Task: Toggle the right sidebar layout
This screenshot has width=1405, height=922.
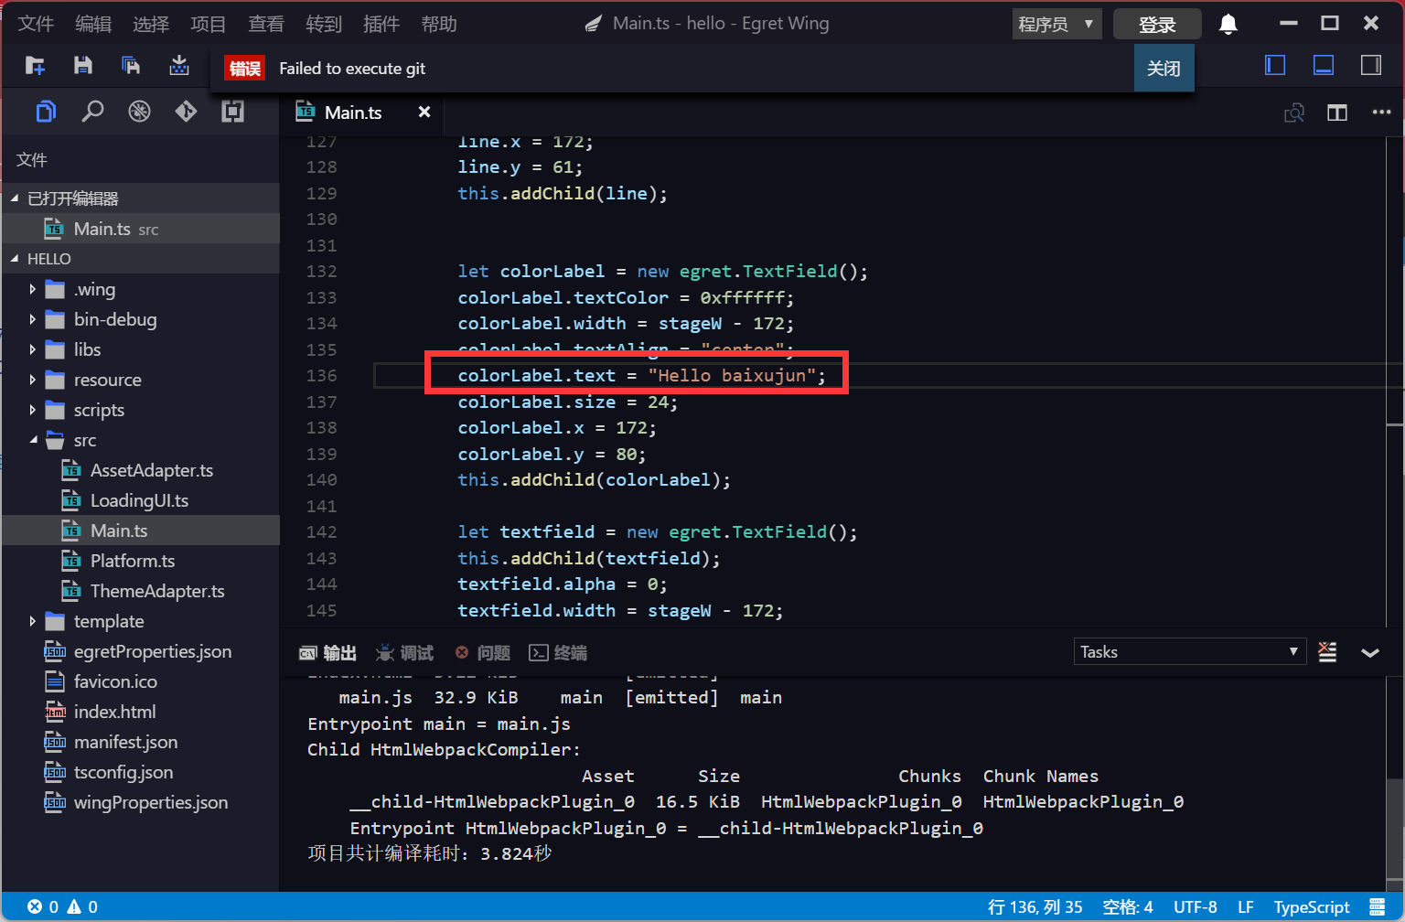Action: click(1371, 65)
